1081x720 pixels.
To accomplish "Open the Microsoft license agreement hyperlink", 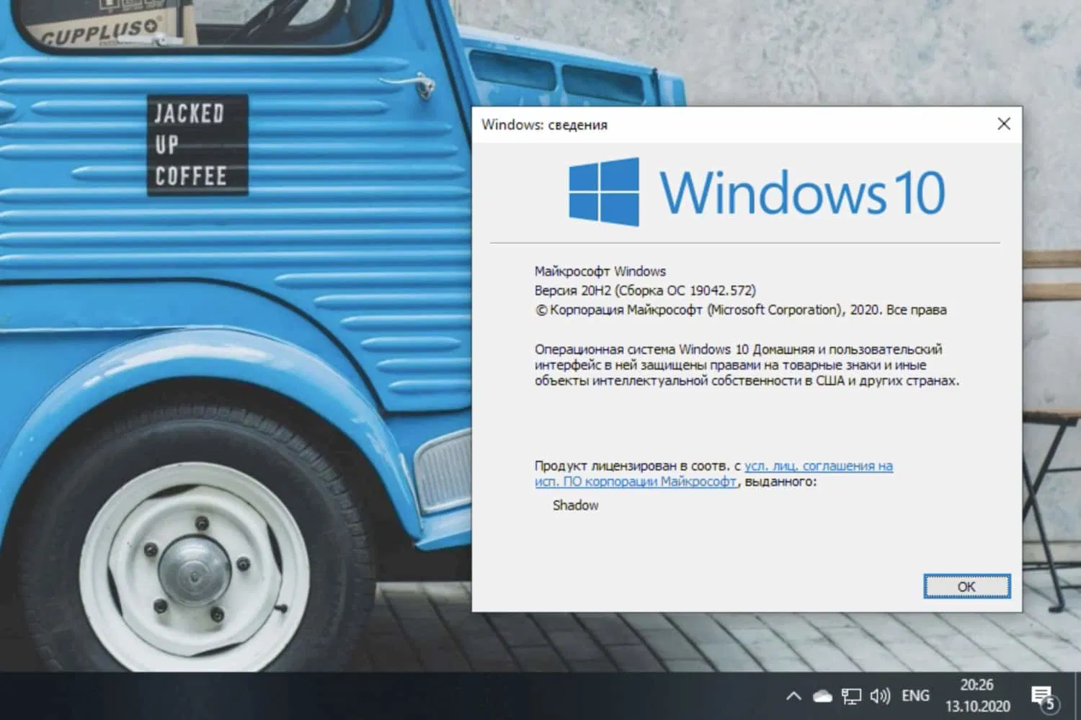I will (x=819, y=466).
